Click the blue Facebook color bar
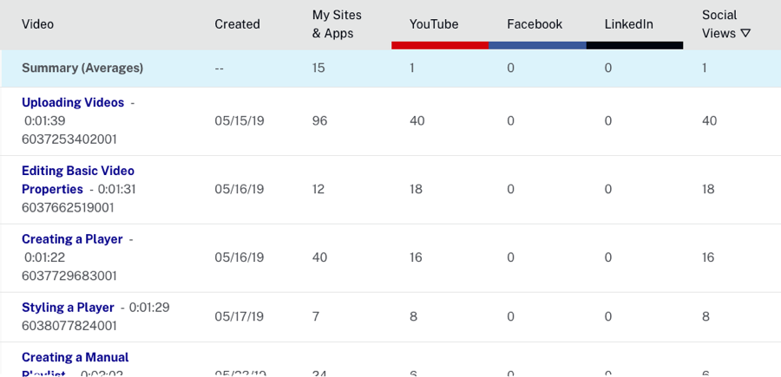This screenshot has height=377, width=781. coord(537,45)
